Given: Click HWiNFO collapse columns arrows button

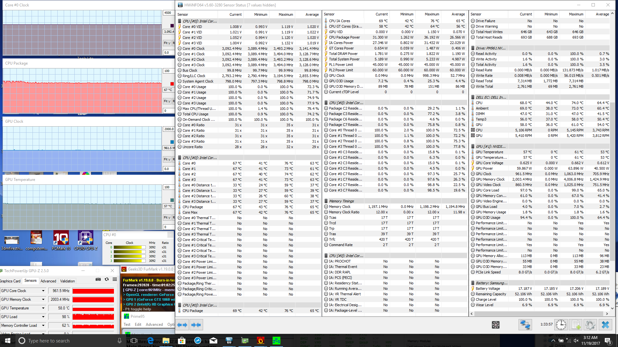Looking at the screenshot, I should [196, 325].
